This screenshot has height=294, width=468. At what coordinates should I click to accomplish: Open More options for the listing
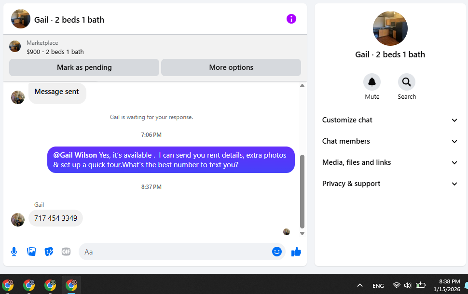coord(231,67)
